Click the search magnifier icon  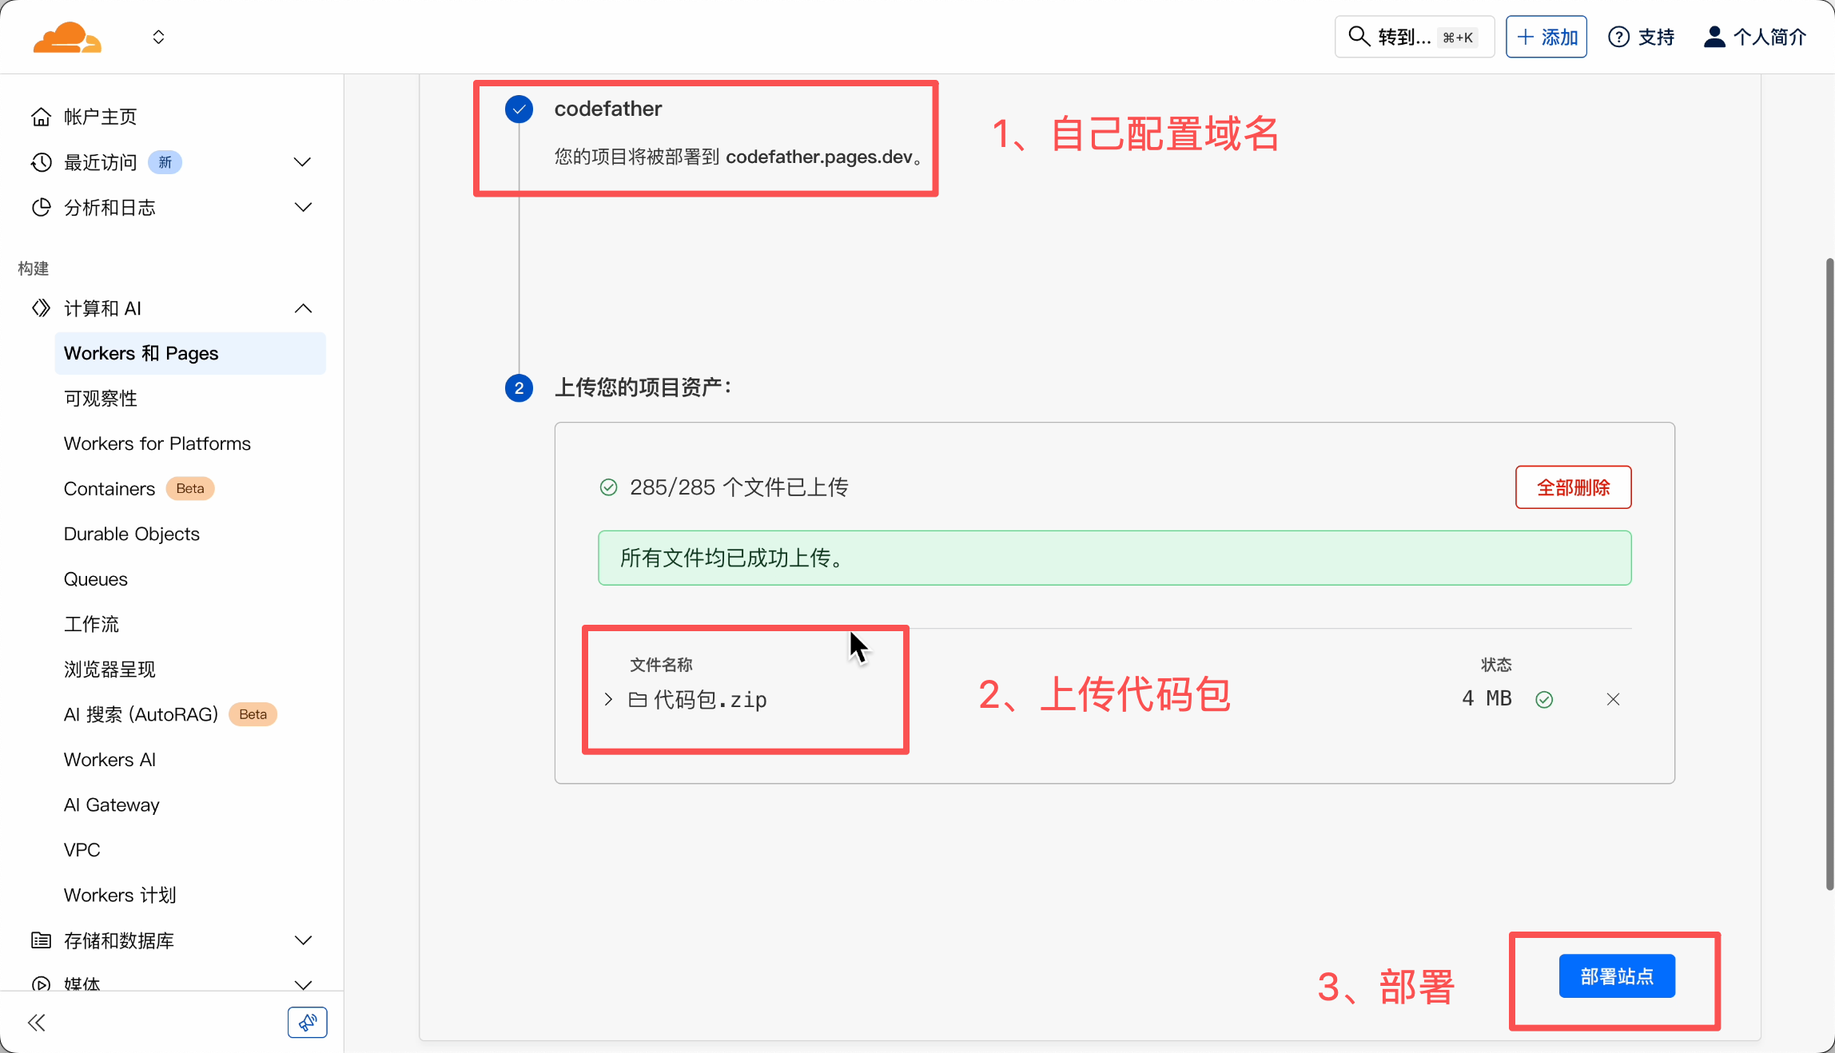pos(1358,37)
